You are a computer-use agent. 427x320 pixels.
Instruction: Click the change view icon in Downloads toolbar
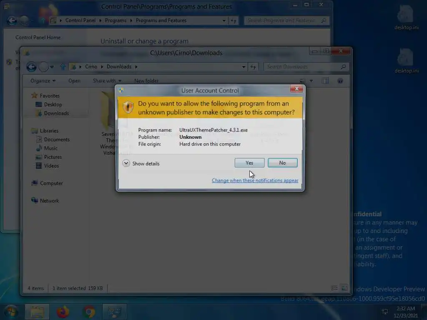(x=302, y=81)
